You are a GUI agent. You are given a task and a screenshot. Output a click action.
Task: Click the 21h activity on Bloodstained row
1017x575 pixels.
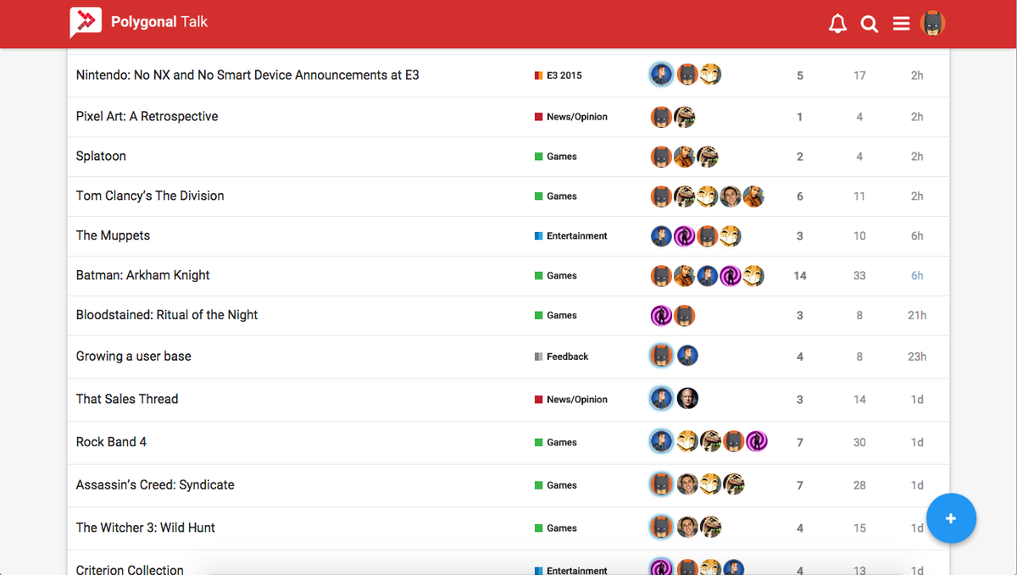(x=917, y=315)
